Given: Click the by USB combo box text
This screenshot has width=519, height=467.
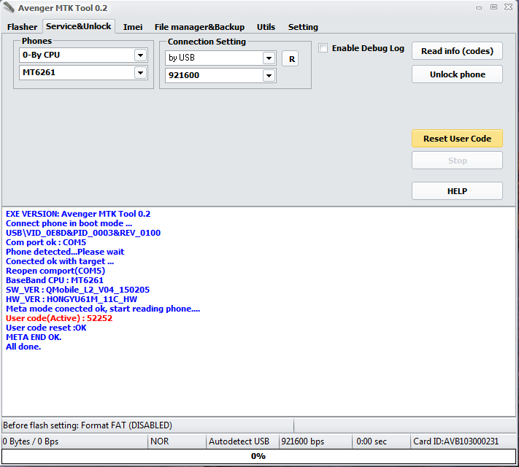Looking at the screenshot, I should tap(182, 58).
